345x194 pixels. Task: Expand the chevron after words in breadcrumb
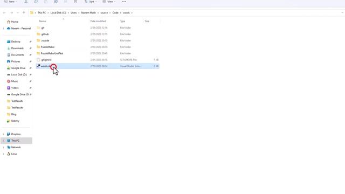tap(132, 13)
